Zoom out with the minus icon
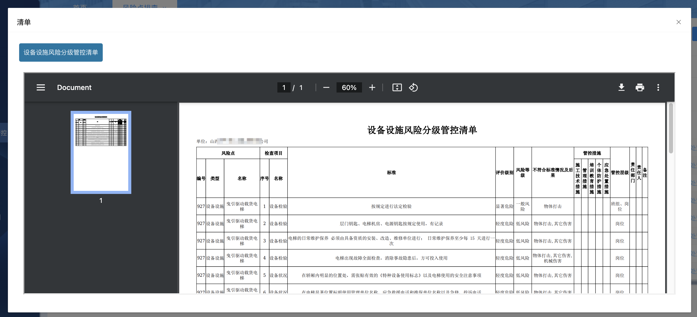 click(326, 87)
